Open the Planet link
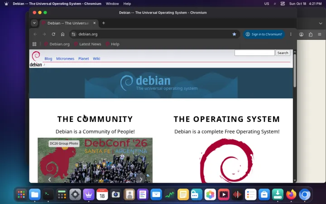This screenshot has width=326, height=204. click(84, 58)
